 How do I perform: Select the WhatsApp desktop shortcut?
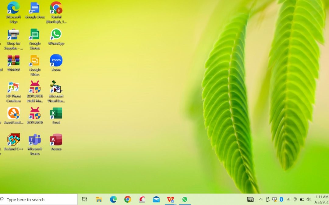(56, 37)
